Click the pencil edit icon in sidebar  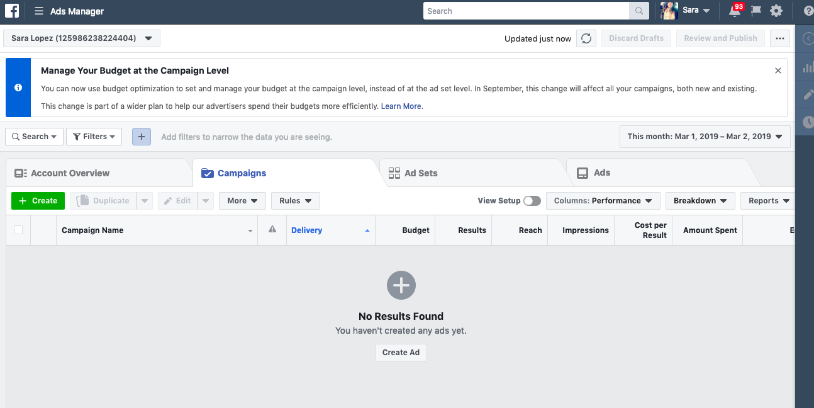(808, 95)
